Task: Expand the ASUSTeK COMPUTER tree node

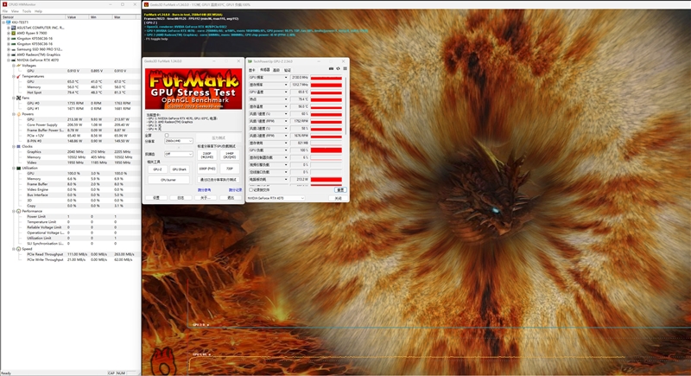Action: 9,28
